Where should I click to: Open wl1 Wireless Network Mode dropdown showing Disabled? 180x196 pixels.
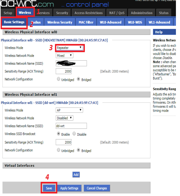(x=64, y=118)
